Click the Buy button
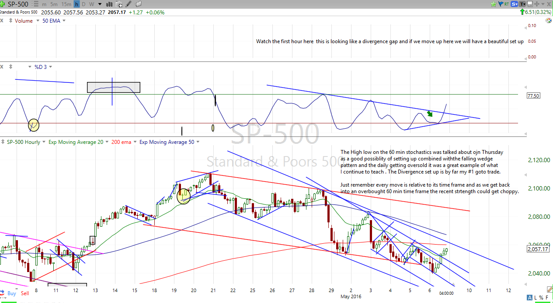 (11, 293)
